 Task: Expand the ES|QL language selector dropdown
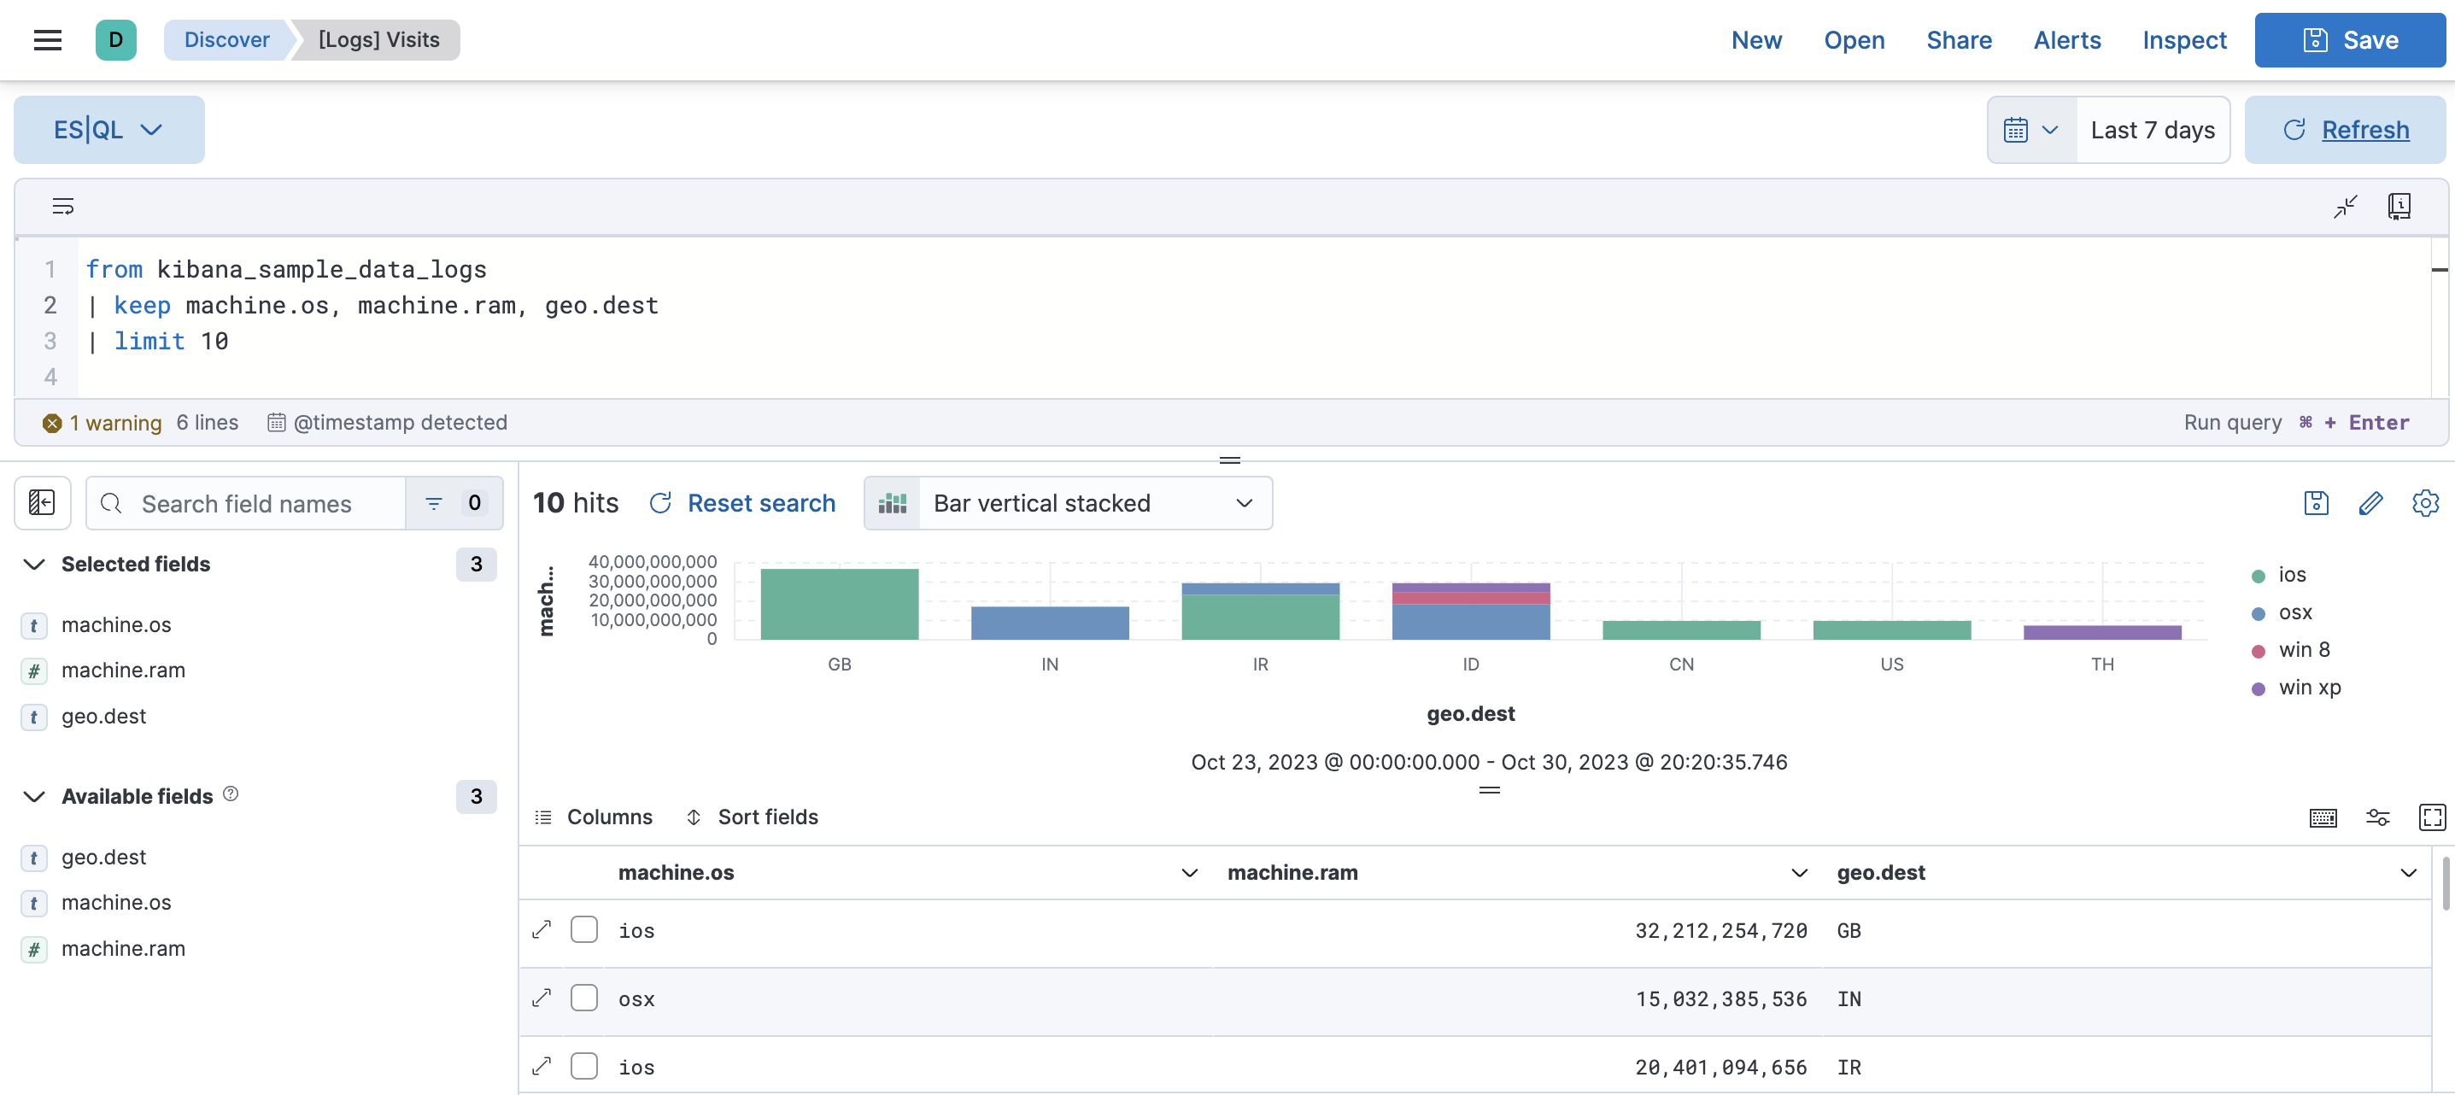(109, 128)
